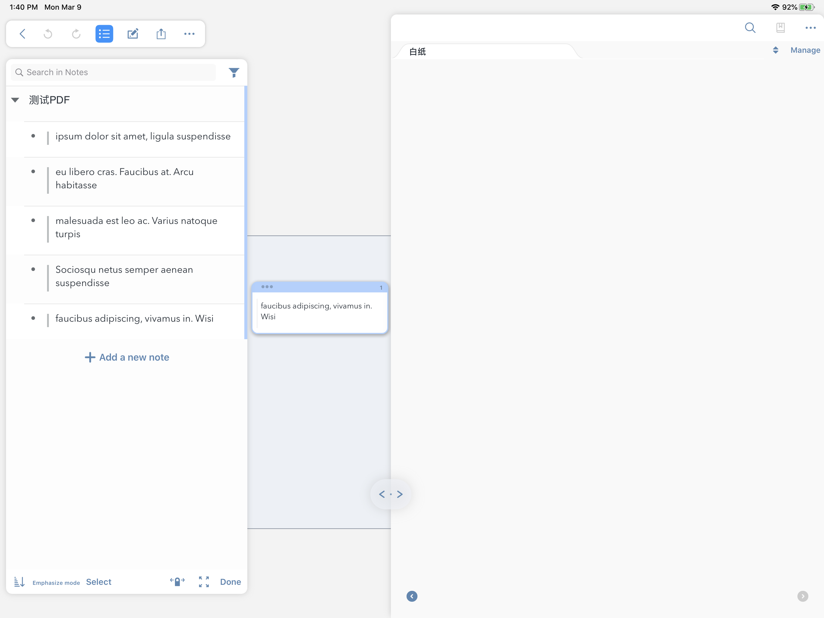This screenshot has width=824, height=618.
Task: Click the sort order icon
Action: (x=19, y=581)
